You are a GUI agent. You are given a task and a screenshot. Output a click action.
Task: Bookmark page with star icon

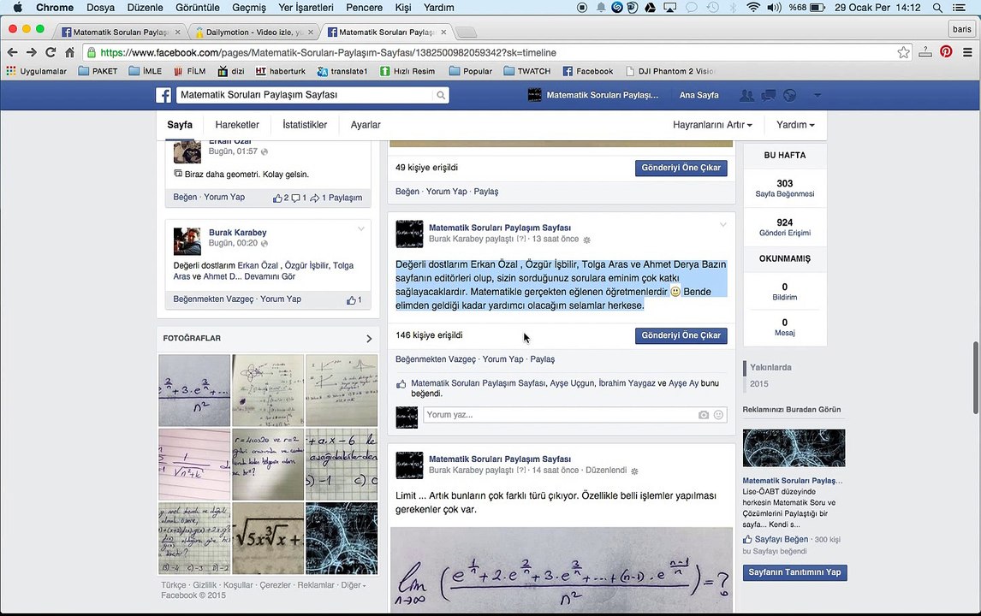tap(903, 52)
